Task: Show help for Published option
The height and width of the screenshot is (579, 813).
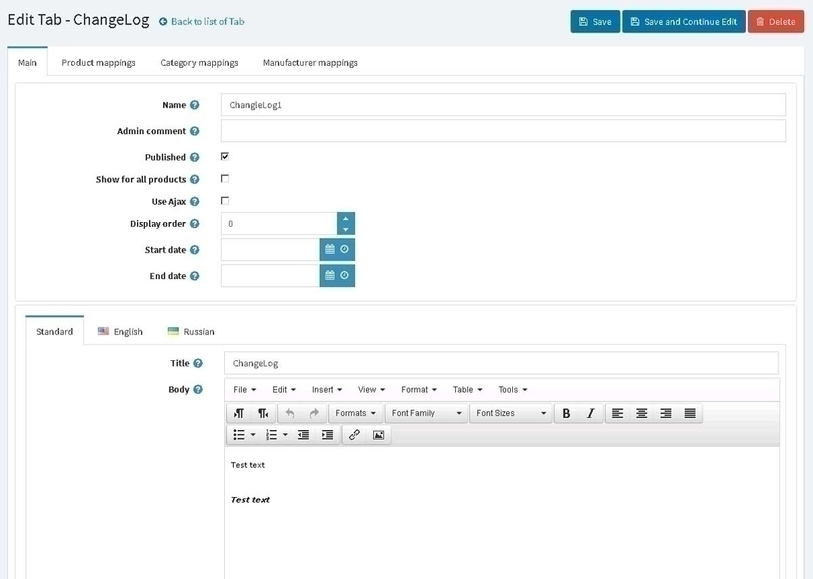Action: point(194,157)
